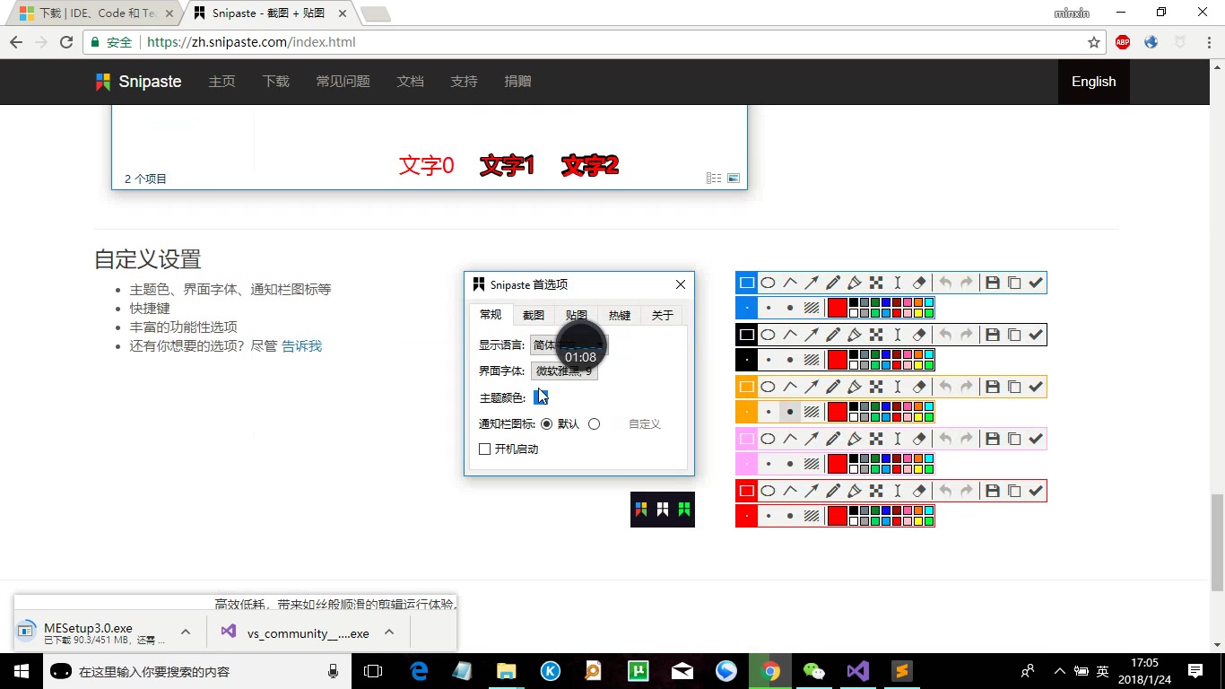Select the marker pen in the blue toolbar
Screen dimensions: 1225x689
tap(855, 283)
